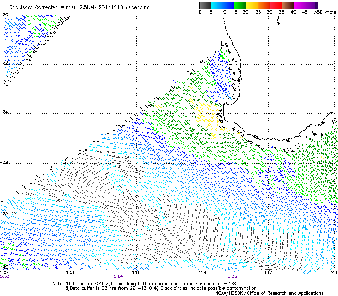This screenshot has width=338, height=296.
Task: Click the purple time stamp '5:04'
Action: (119, 276)
